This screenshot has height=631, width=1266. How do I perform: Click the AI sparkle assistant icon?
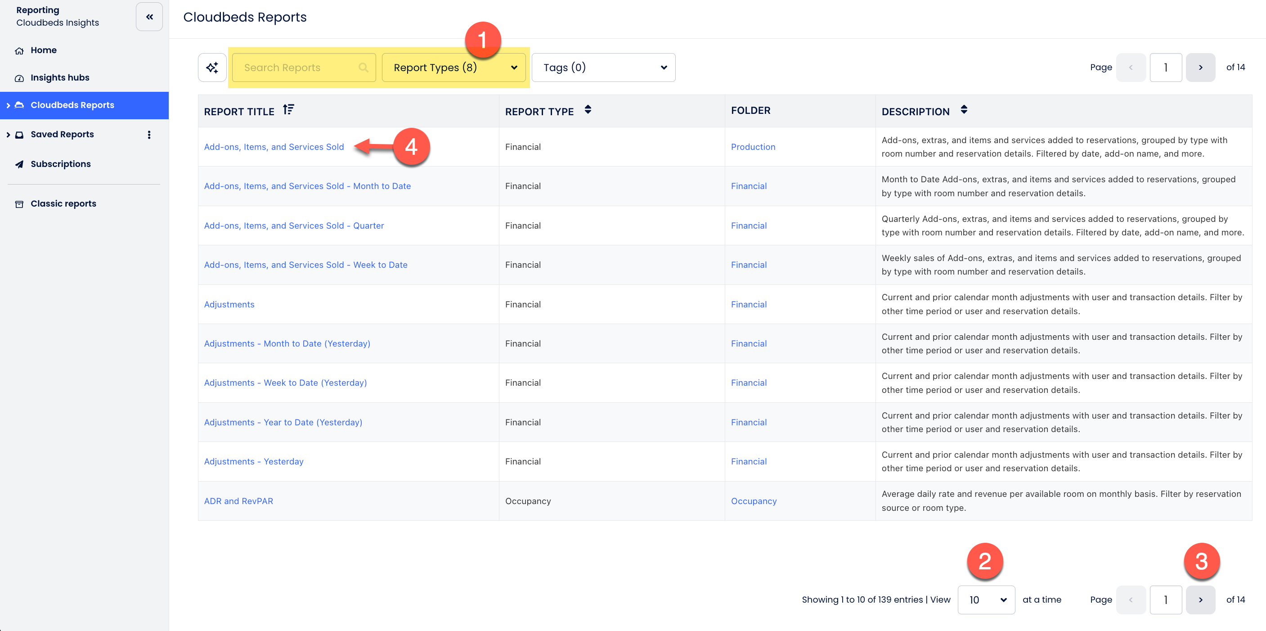(212, 68)
